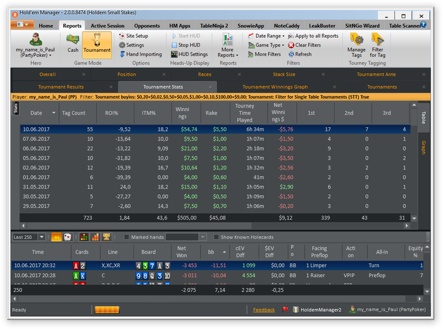The width and height of the screenshot is (443, 329).
Task: Click Apply to all Reports
Action: pyautogui.click(x=313, y=36)
